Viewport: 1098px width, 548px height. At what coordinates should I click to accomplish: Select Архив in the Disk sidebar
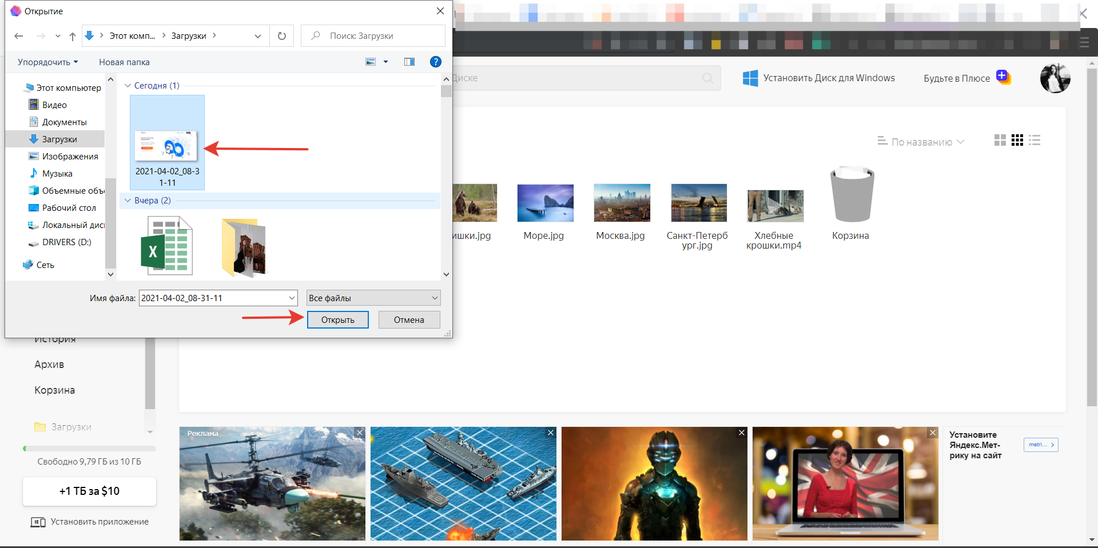coord(49,365)
